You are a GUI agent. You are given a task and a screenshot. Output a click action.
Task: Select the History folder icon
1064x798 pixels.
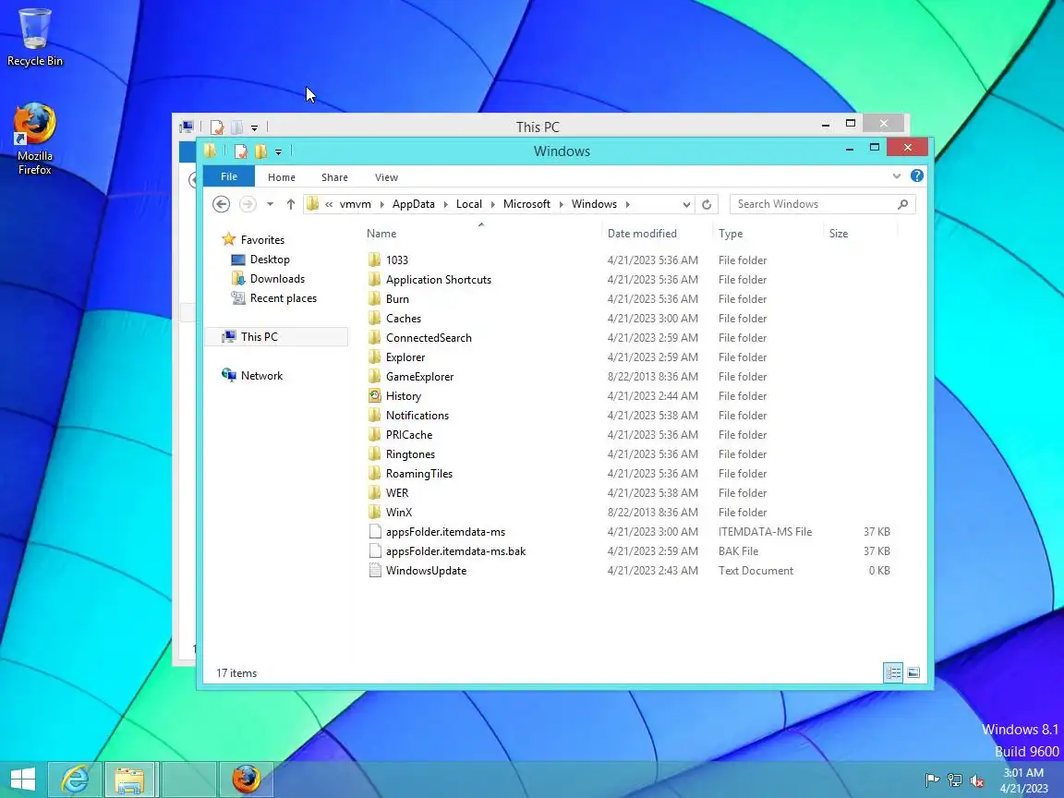(x=375, y=395)
